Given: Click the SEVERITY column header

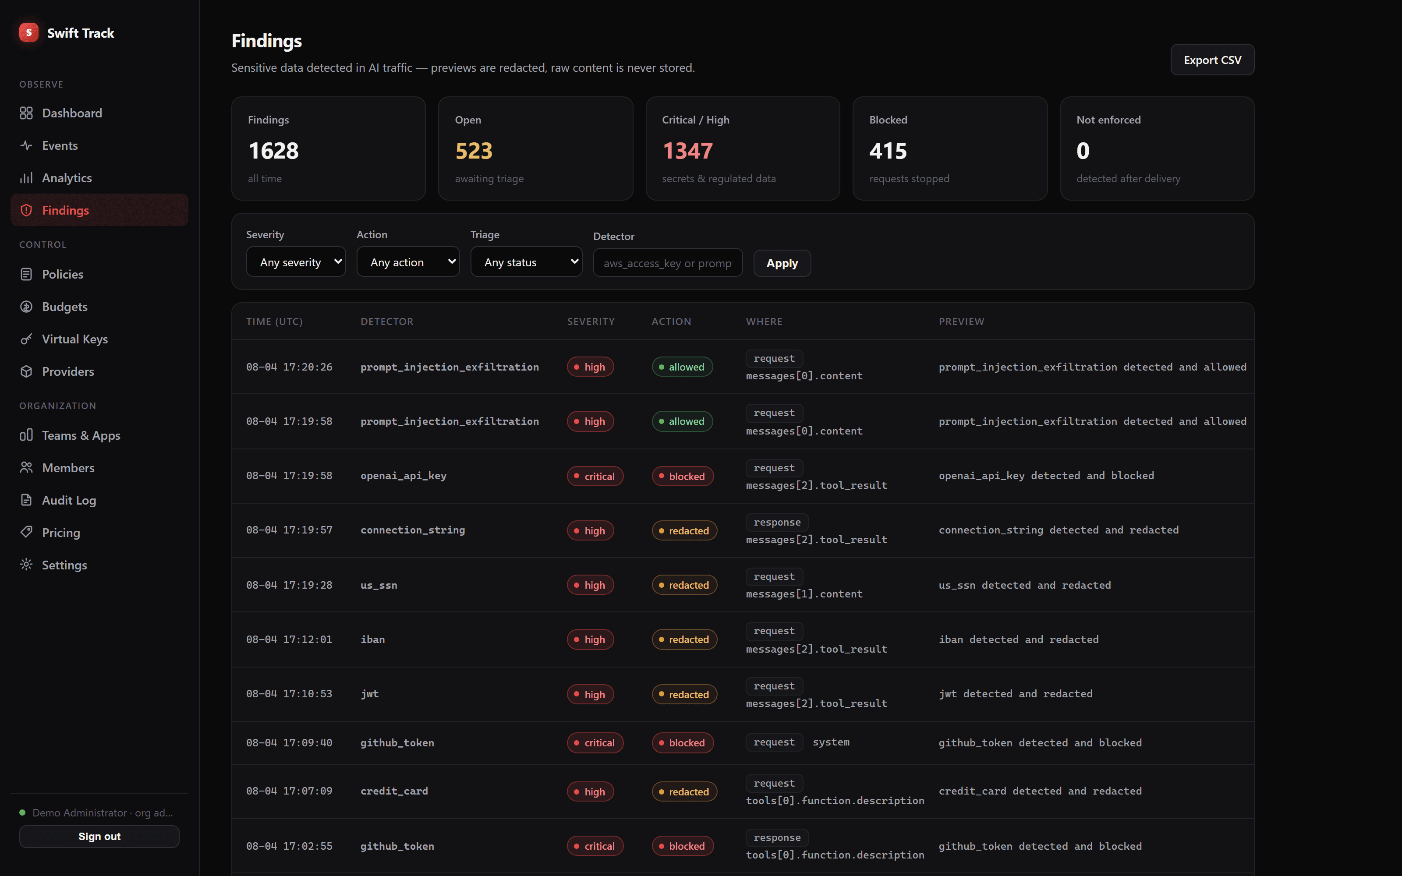Looking at the screenshot, I should pos(591,321).
